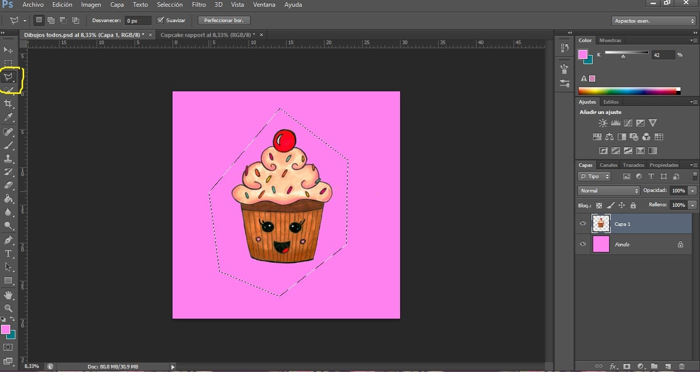
Task: Select the Dodge tool
Action: [x=8, y=225]
